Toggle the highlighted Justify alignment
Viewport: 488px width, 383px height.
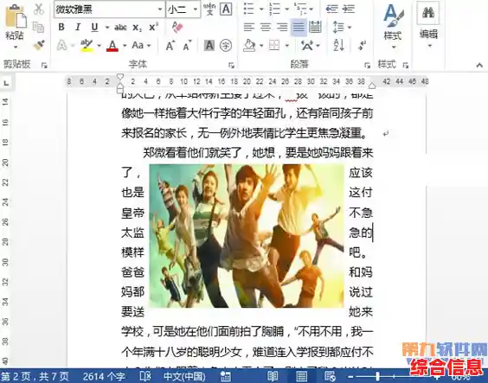pos(299,27)
